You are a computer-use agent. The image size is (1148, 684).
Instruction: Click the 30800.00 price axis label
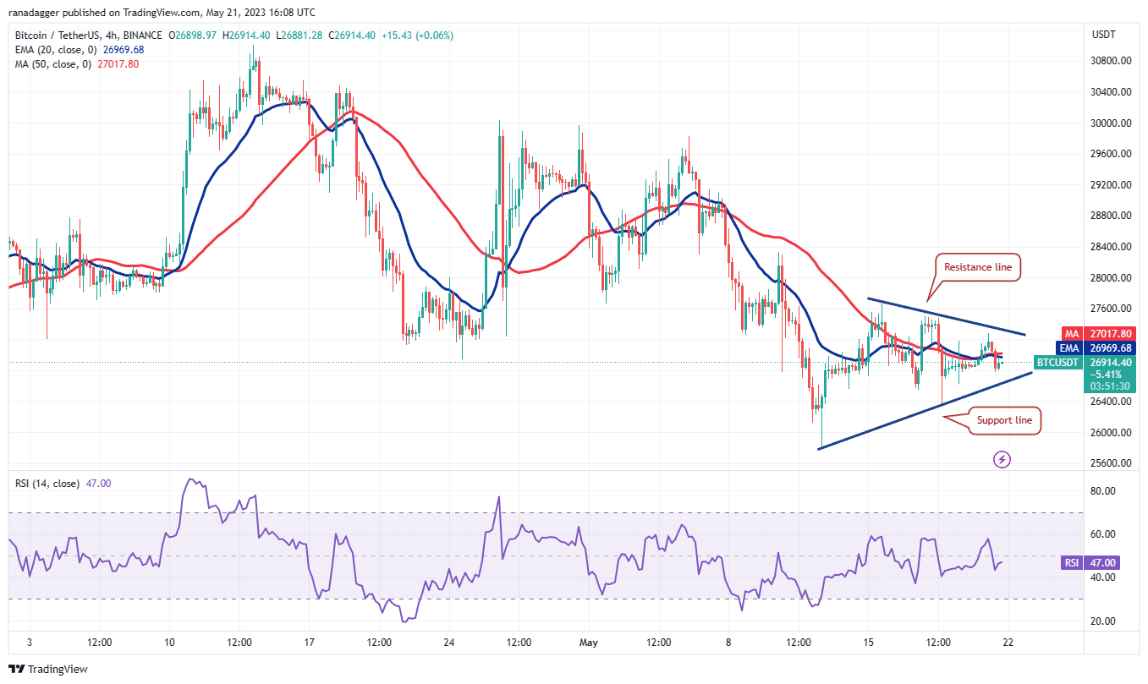click(1110, 61)
